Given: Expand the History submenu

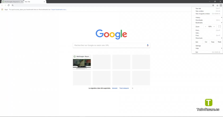Looking at the screenshot, I should coord(207,18).
